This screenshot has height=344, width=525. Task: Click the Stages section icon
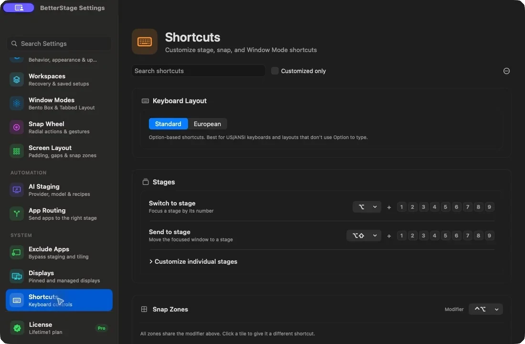[x=145, y=182]
